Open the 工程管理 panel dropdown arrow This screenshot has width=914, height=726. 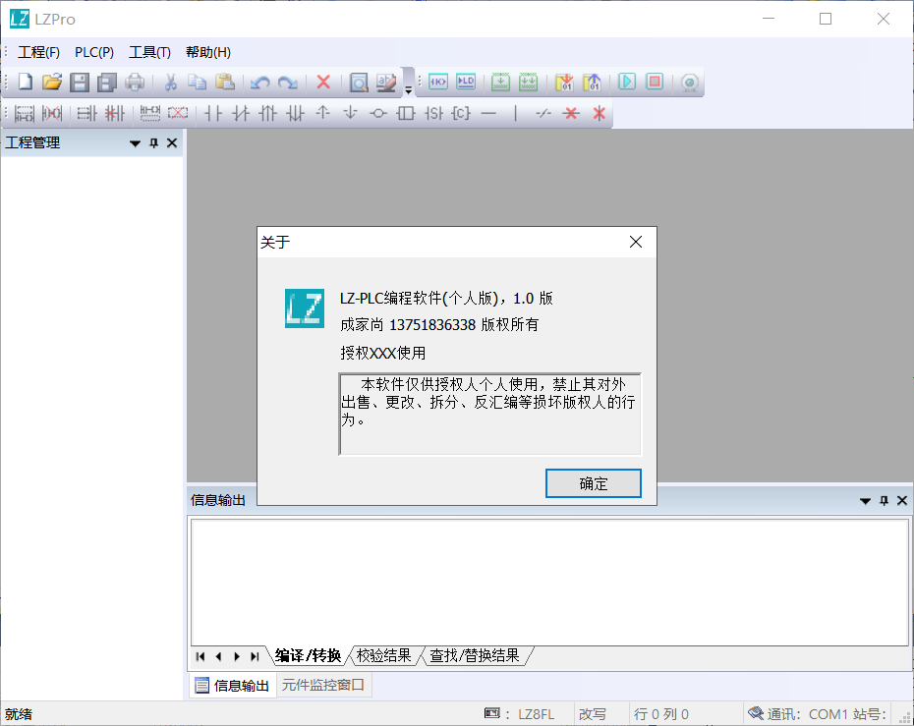tap(135, 142)
